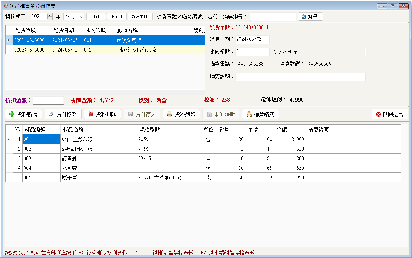Click item code cell 003
412x258 pixels.
(41, 158)
